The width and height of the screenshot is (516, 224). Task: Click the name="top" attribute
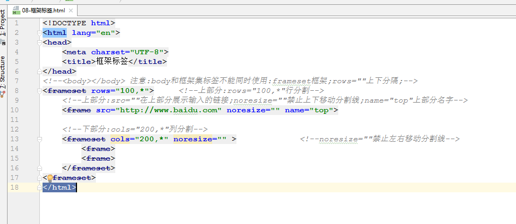[309, 110]
